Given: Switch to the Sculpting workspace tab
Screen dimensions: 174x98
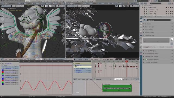Looking at the screenshot, I should [40, 1].
